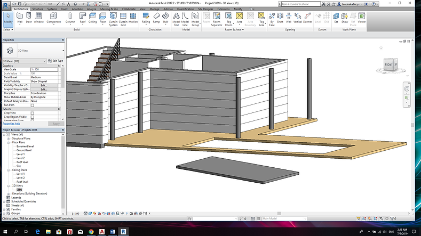The image size is (421, 236).
Task: Select the Roof tool
Action: click(83, 18)
